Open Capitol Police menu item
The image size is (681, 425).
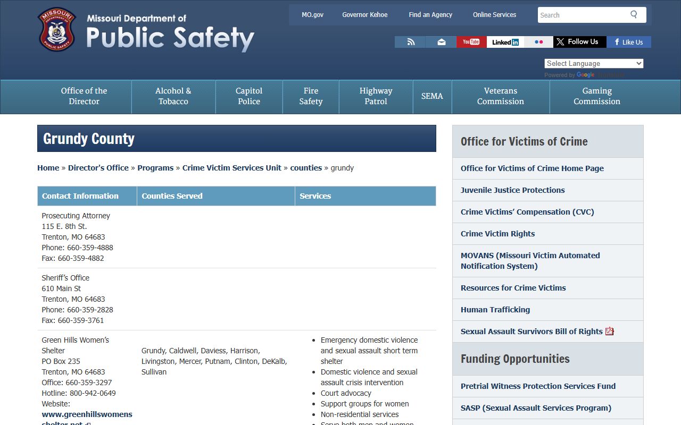pyautogui.click(x=249, y=96)
